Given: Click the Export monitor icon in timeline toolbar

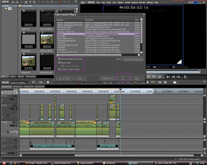Looking at the screenshot, I should coord(153,82).
